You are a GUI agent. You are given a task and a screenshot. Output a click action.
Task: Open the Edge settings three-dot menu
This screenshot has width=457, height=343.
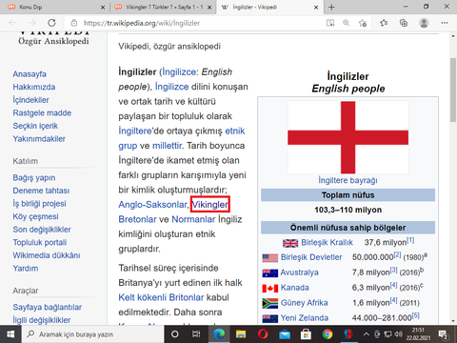tap(445, 23)
